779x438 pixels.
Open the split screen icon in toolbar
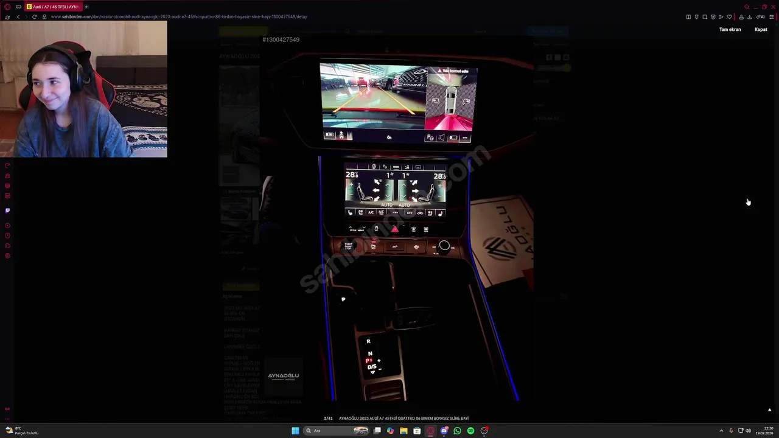coord(688,17)
